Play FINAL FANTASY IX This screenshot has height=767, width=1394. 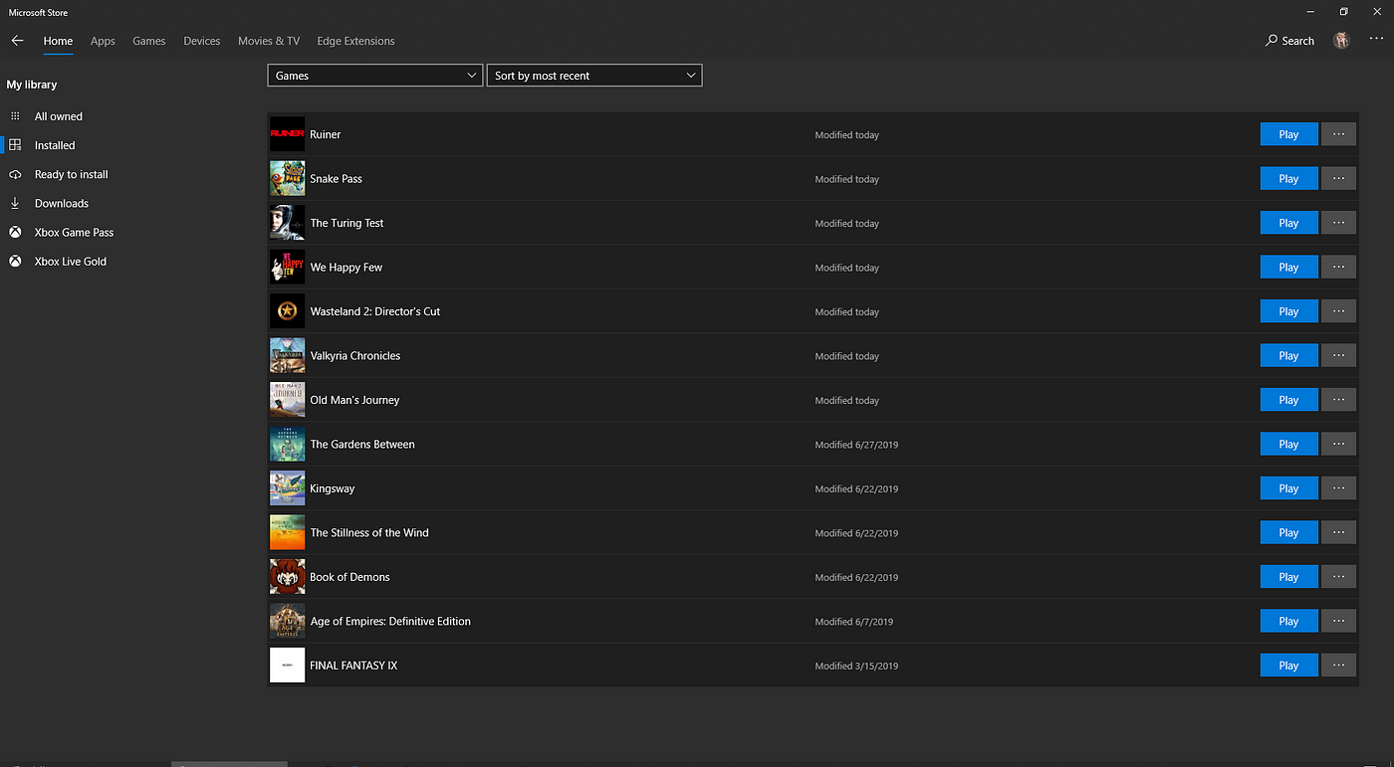pos(1288,665)
